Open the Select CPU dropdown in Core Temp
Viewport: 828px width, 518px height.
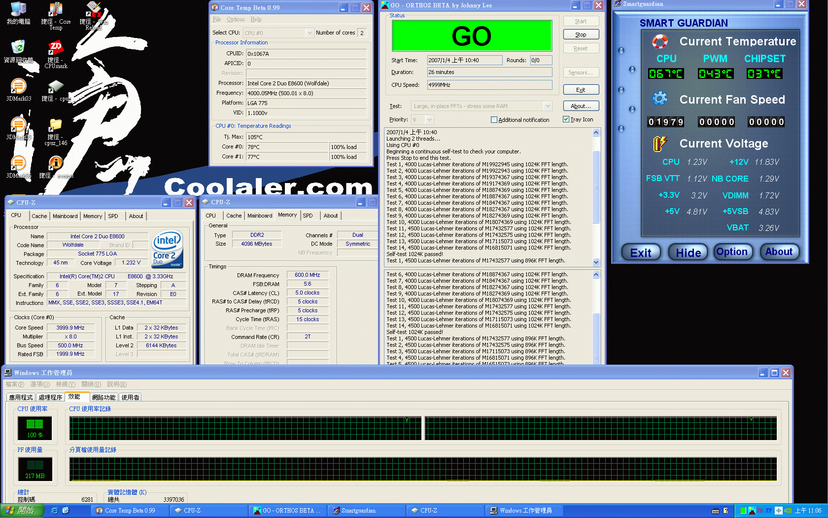[x=310, y=33]
